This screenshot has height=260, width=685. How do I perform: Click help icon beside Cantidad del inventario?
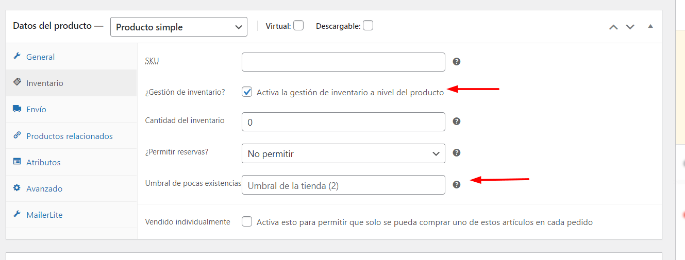tap(456, 122)
